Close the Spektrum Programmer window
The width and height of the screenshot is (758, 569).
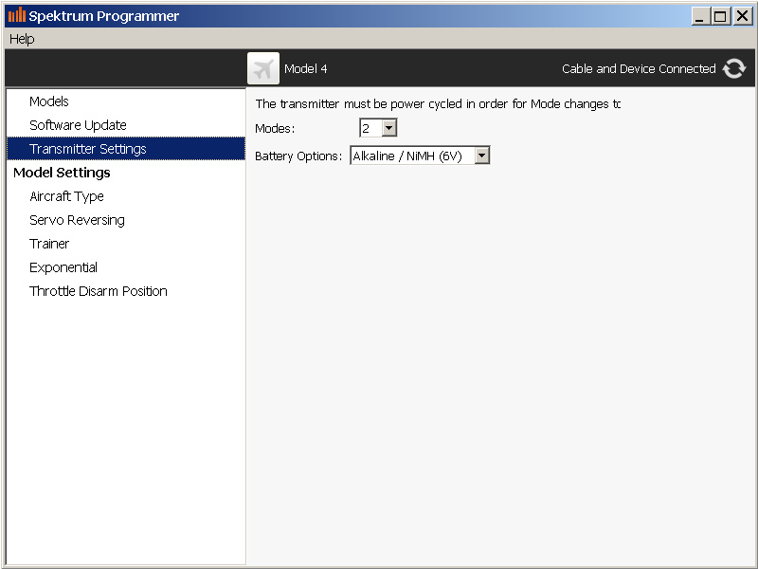(742, 16)
